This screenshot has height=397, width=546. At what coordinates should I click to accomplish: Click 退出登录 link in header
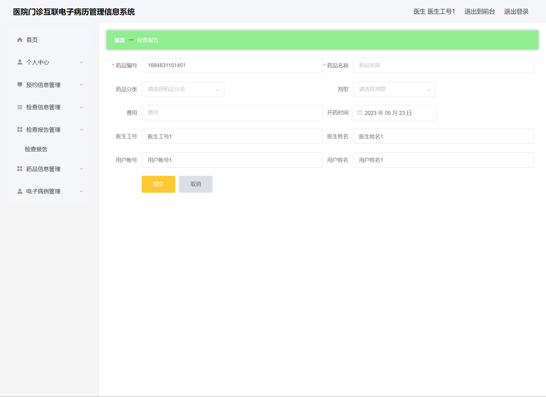516,12
